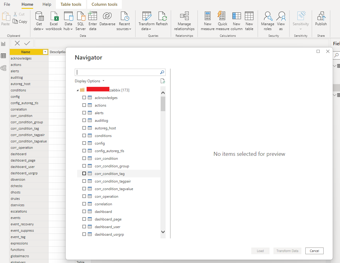The width and height of the screenshot is (340, 263).
Task: Tick the checkbox for alerts table
Action: [x=84, y=113]
